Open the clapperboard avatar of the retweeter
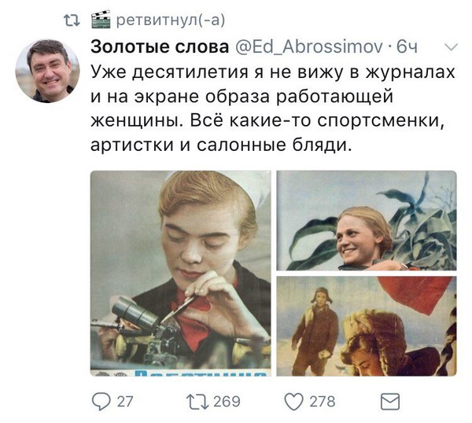 pyautogui.click(x=101, y=20)
